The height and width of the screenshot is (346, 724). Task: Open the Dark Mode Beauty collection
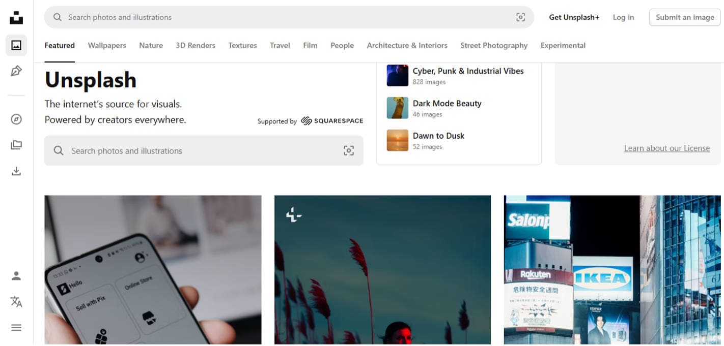pos(447,103)
